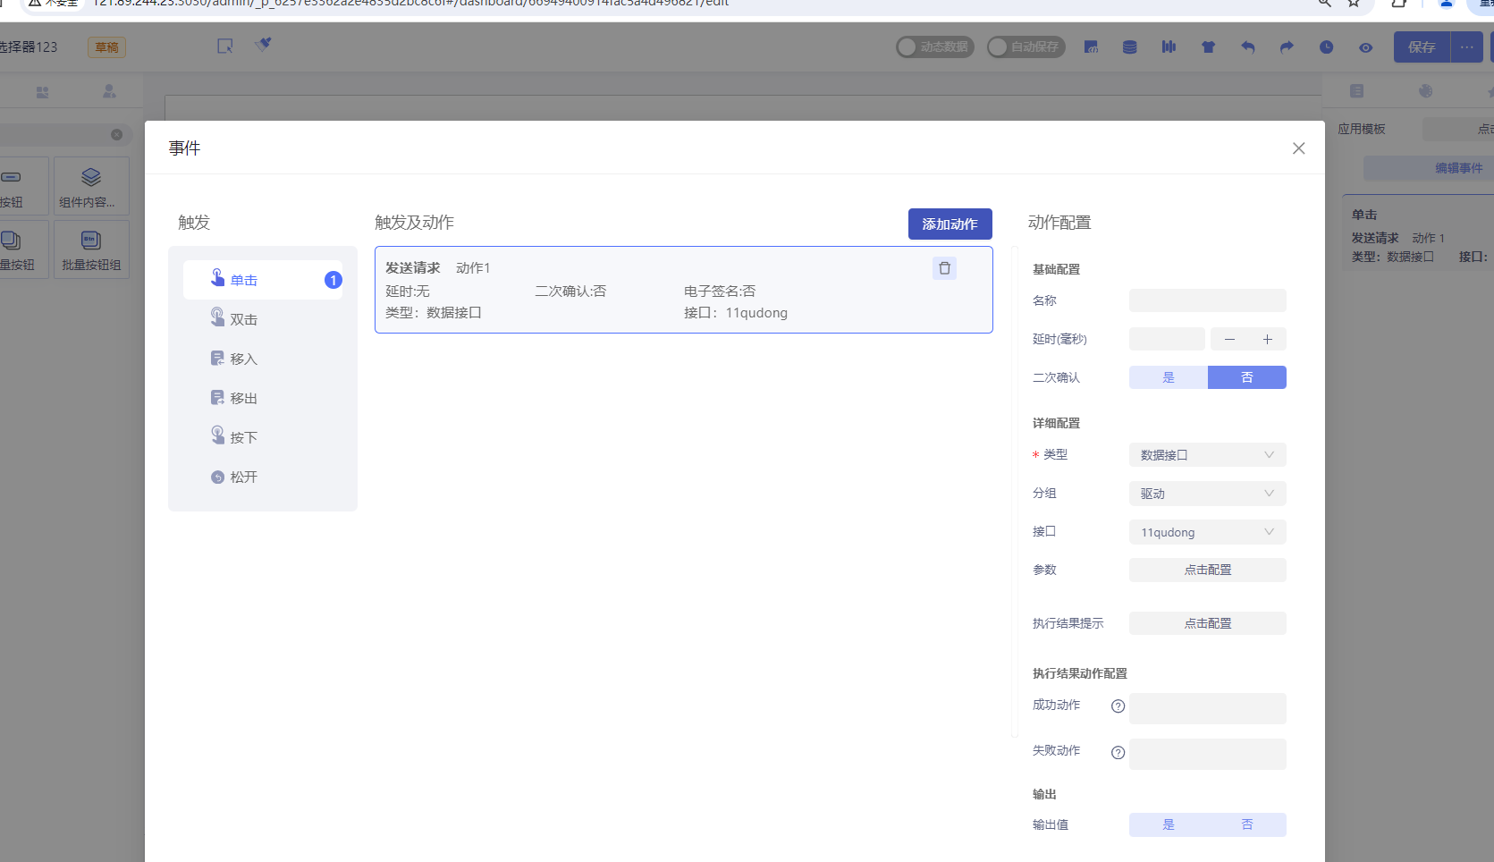
Task: Click the 延时(毫秒) input field
Action: click(1167, 339)
